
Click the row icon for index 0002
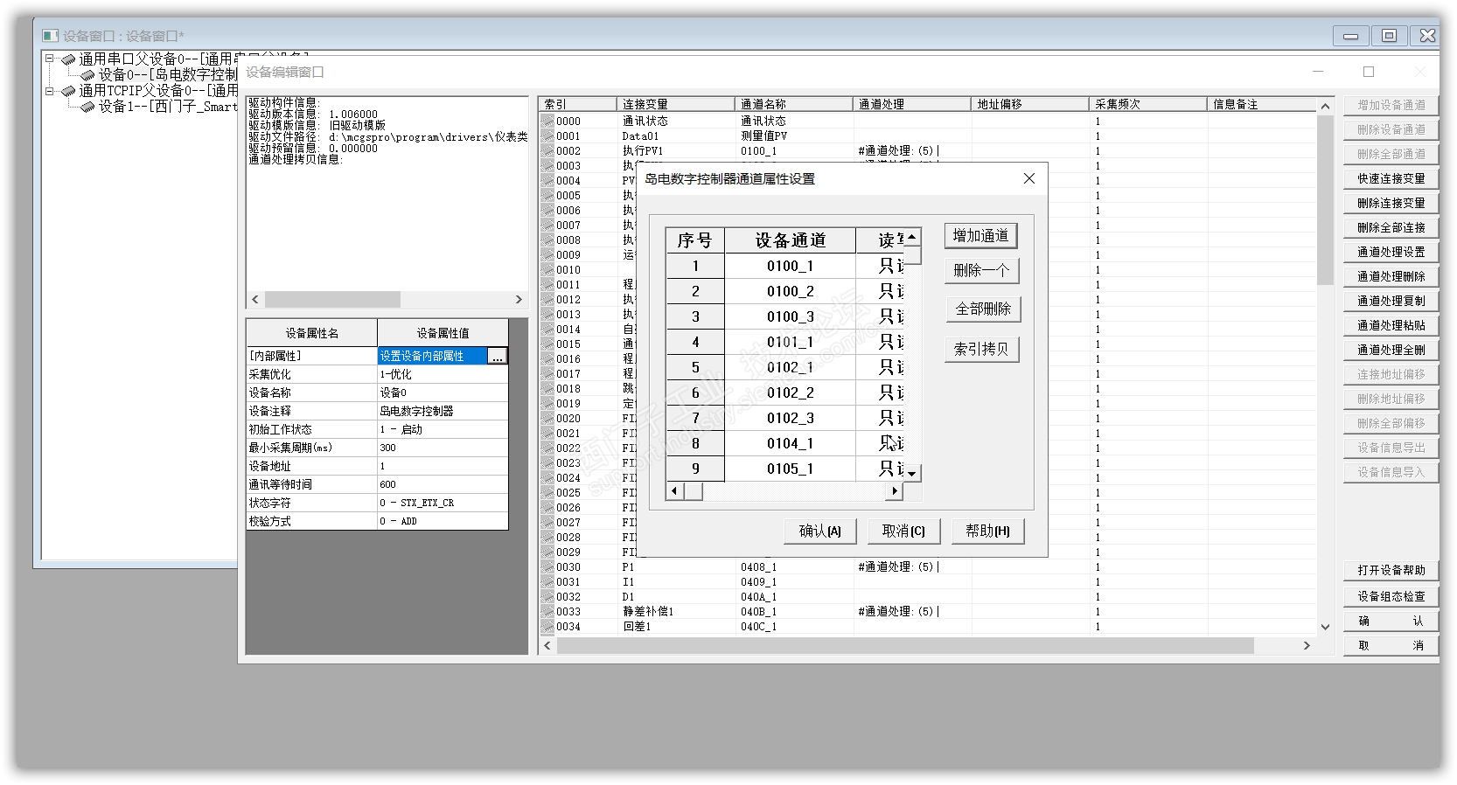pos(547,150)
